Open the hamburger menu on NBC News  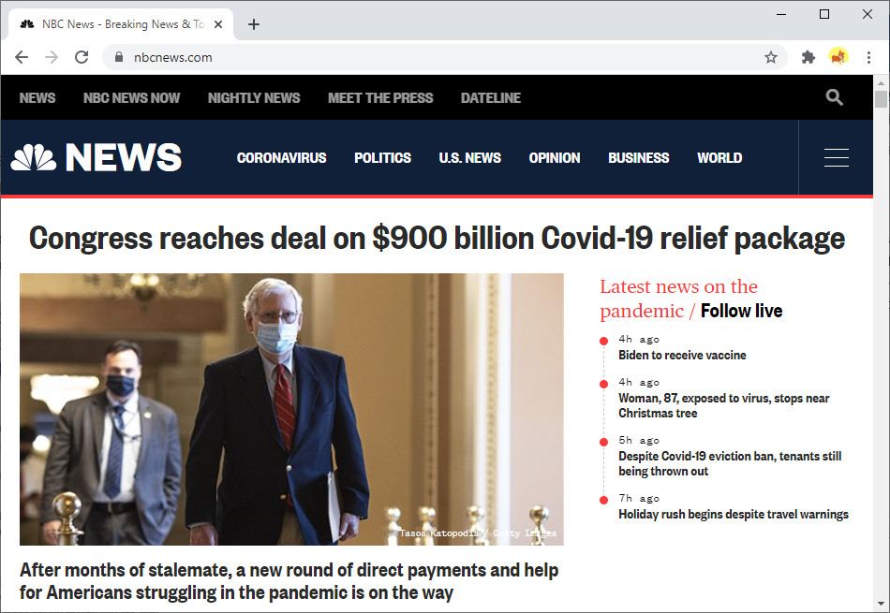pyautogui.click(x=836, y=157)
